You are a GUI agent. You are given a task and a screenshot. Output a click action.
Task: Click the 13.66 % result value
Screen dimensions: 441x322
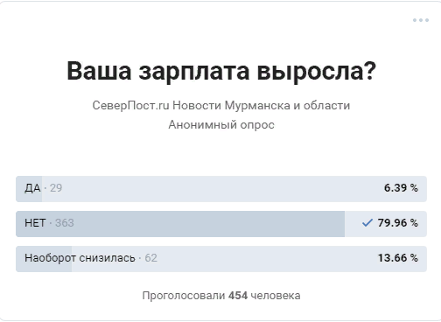pos(398,258)
